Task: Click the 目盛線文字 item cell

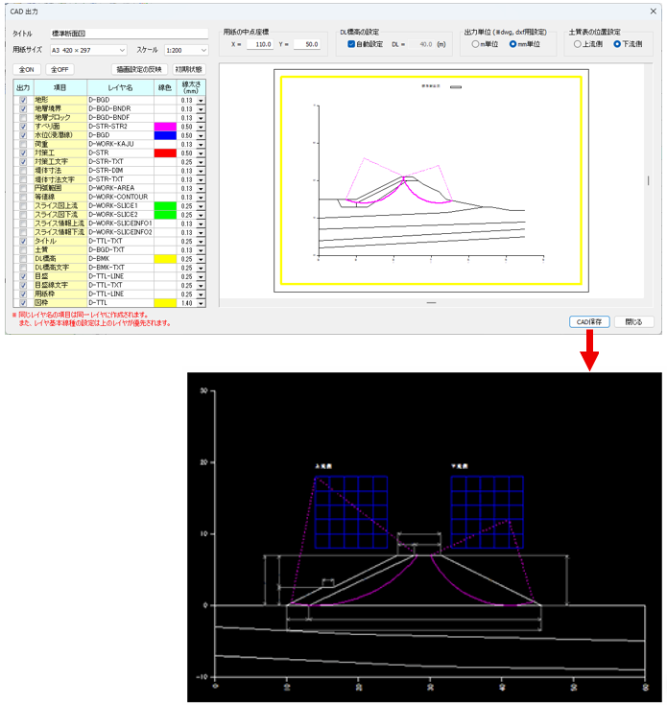Action: (x=60, y=285)
